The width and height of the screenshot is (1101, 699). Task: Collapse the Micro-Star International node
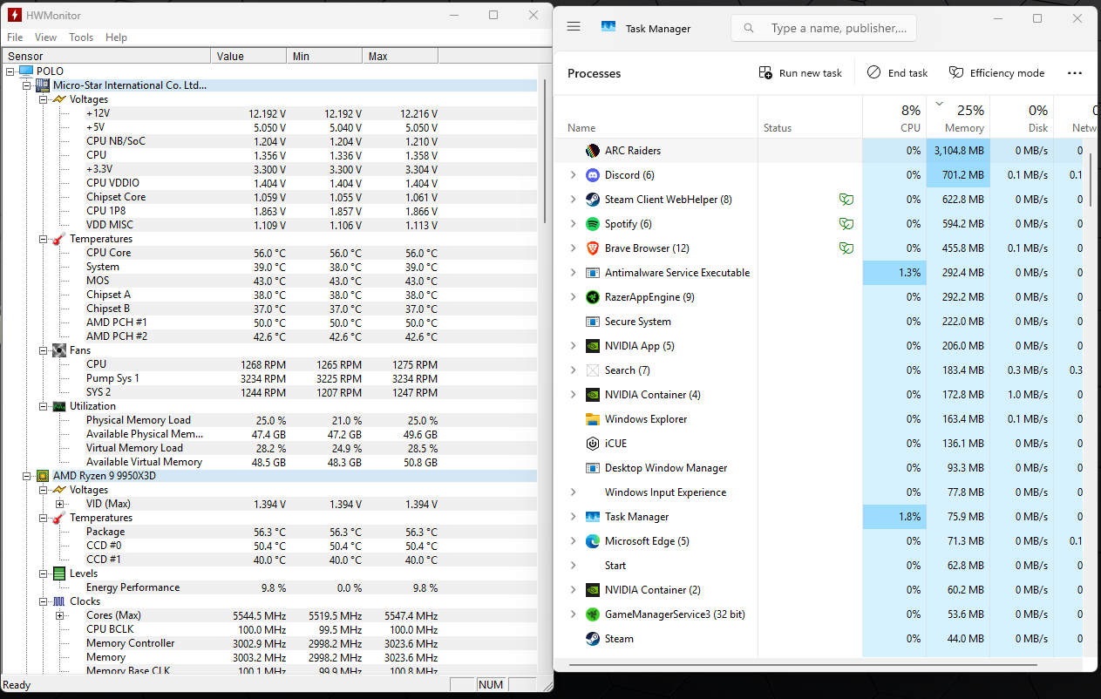pyautogui.click(x=27, y=85)
